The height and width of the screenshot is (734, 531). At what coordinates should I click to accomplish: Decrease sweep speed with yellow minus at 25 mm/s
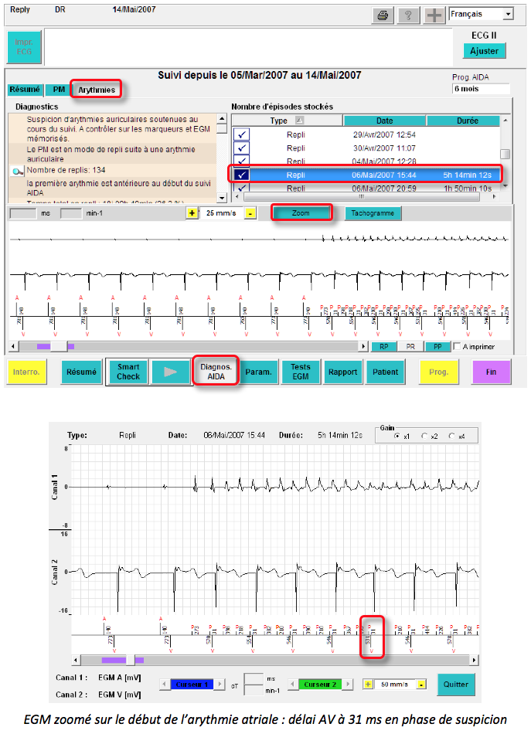pyautogui.click(x=250, y=213)
